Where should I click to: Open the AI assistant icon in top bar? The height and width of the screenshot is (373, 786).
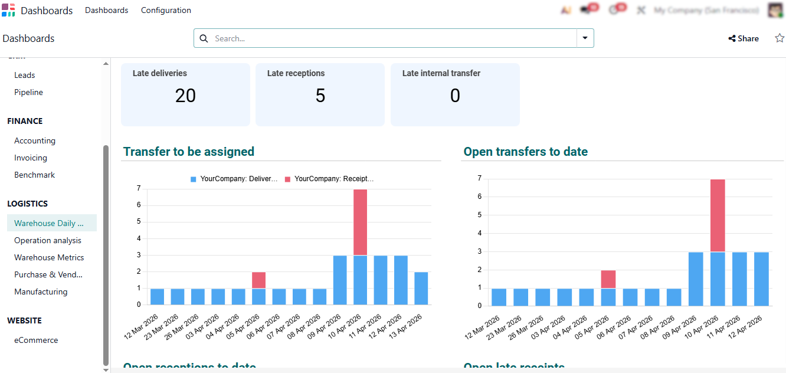[x=566, y=10]
